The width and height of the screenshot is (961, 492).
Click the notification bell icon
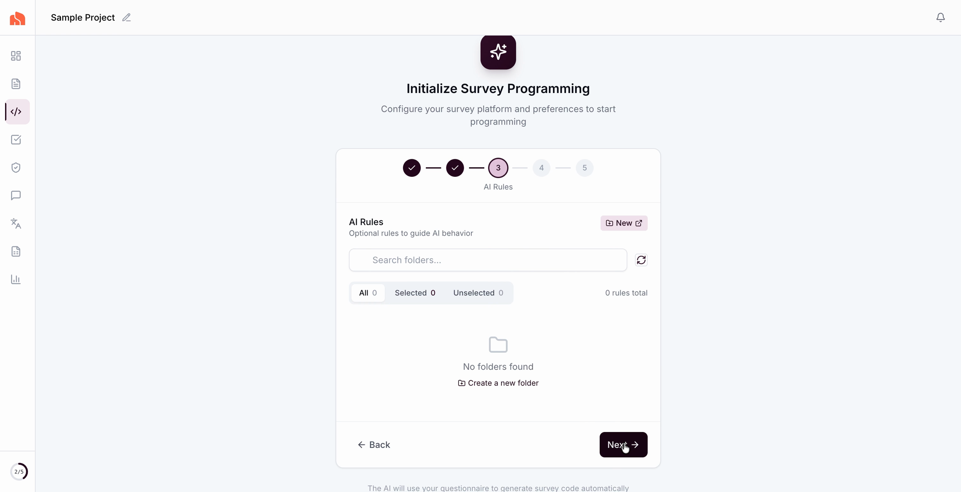940,18
